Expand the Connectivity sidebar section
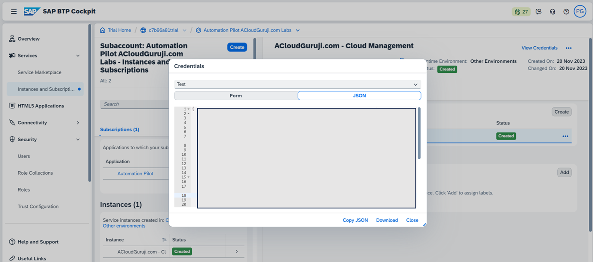The image size is (593, 262). tap(78, 123)
